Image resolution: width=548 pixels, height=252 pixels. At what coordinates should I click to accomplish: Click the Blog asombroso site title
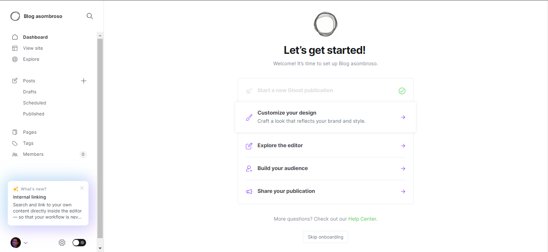pos(43,16)
